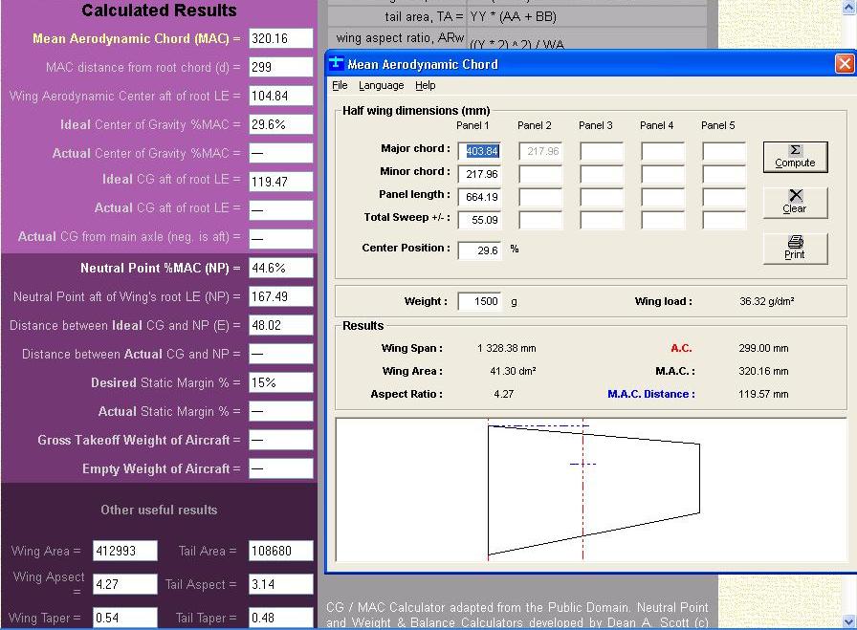Screen dimensions: 857x630
Task: Open the File menu
Action: click(340, 86)
